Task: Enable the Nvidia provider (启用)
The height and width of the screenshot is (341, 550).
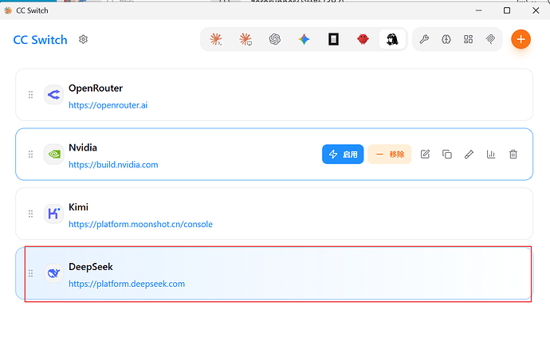Action: coord(343,155)
